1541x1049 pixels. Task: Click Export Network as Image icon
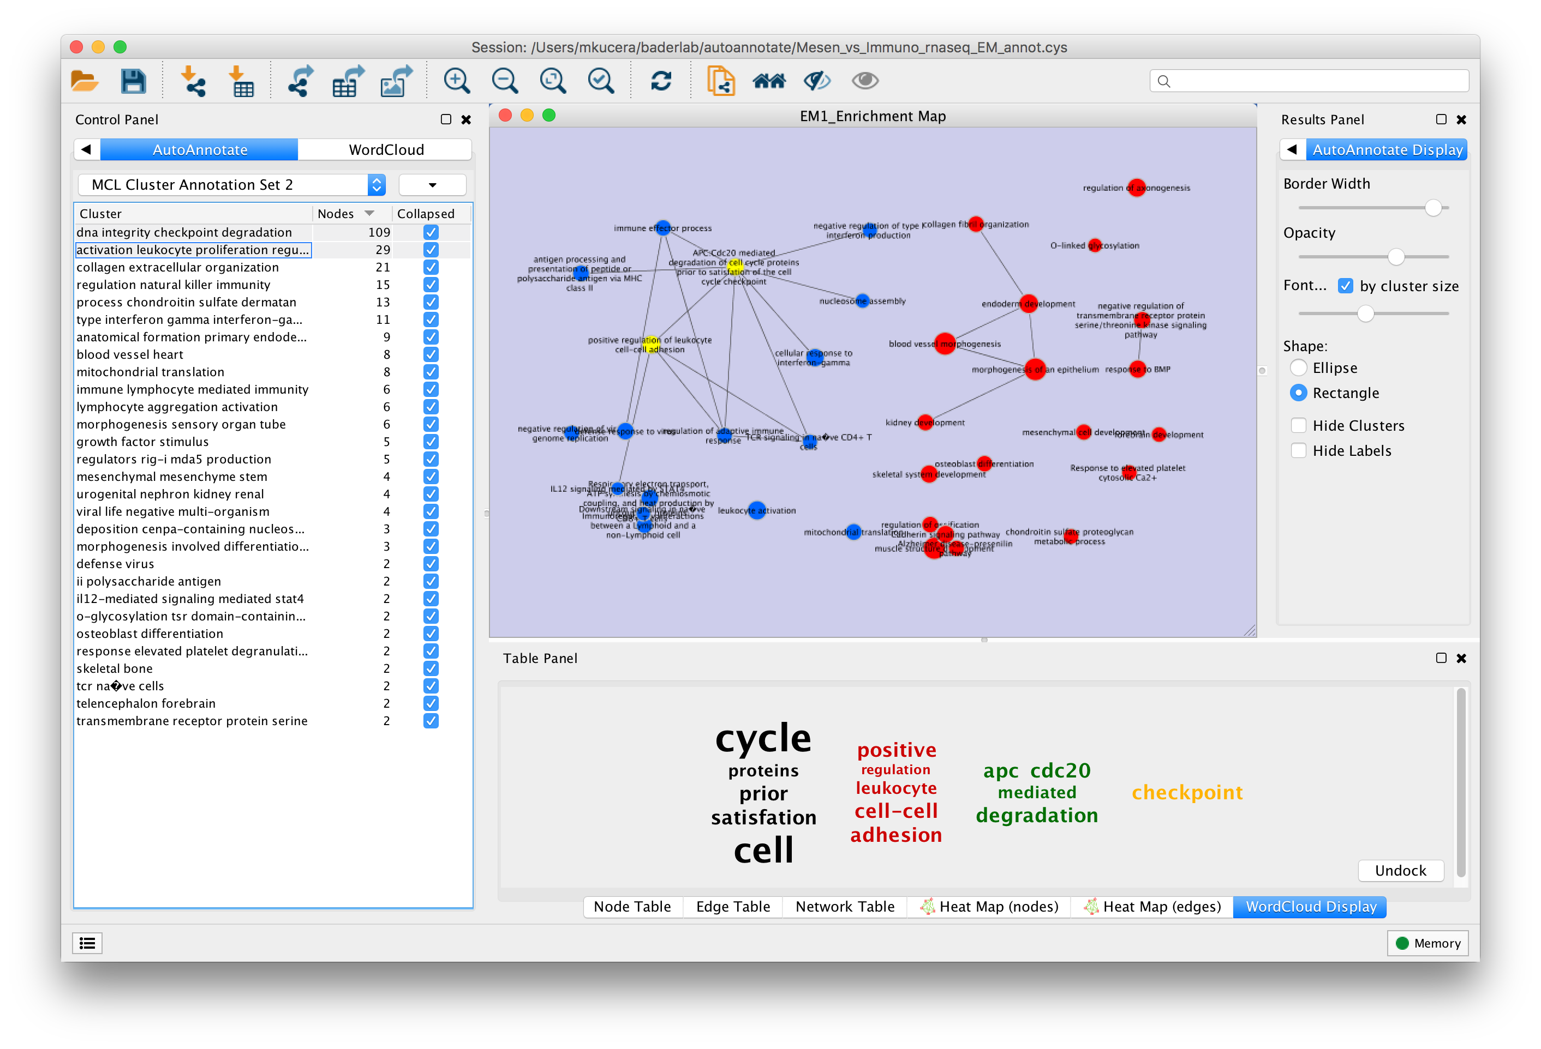tap(396, 81)
